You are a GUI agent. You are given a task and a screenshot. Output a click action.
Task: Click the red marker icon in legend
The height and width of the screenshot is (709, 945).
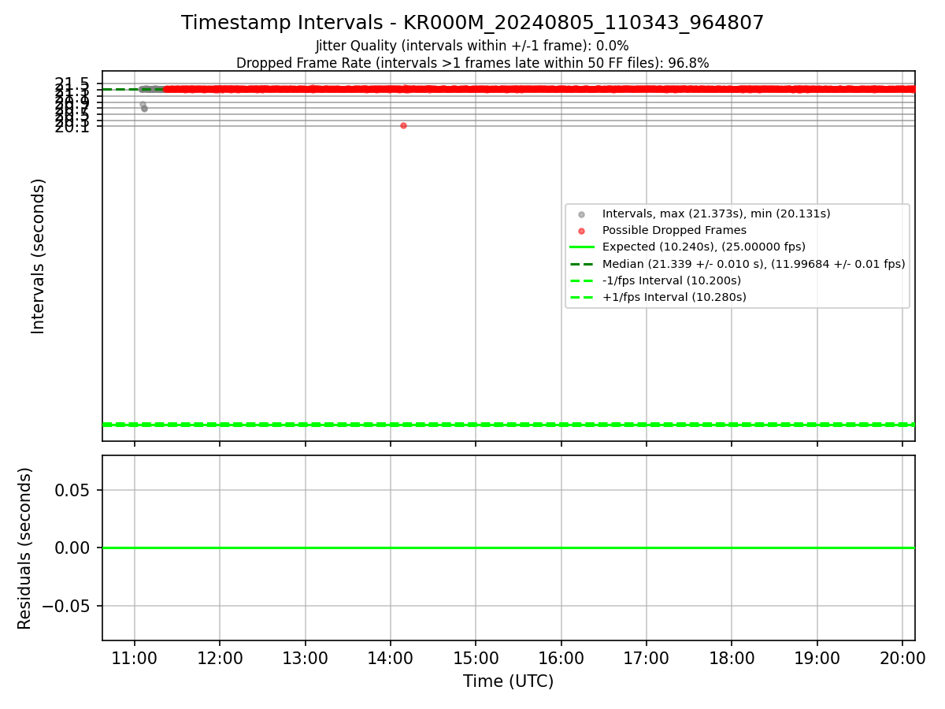(x=581, y=231)
